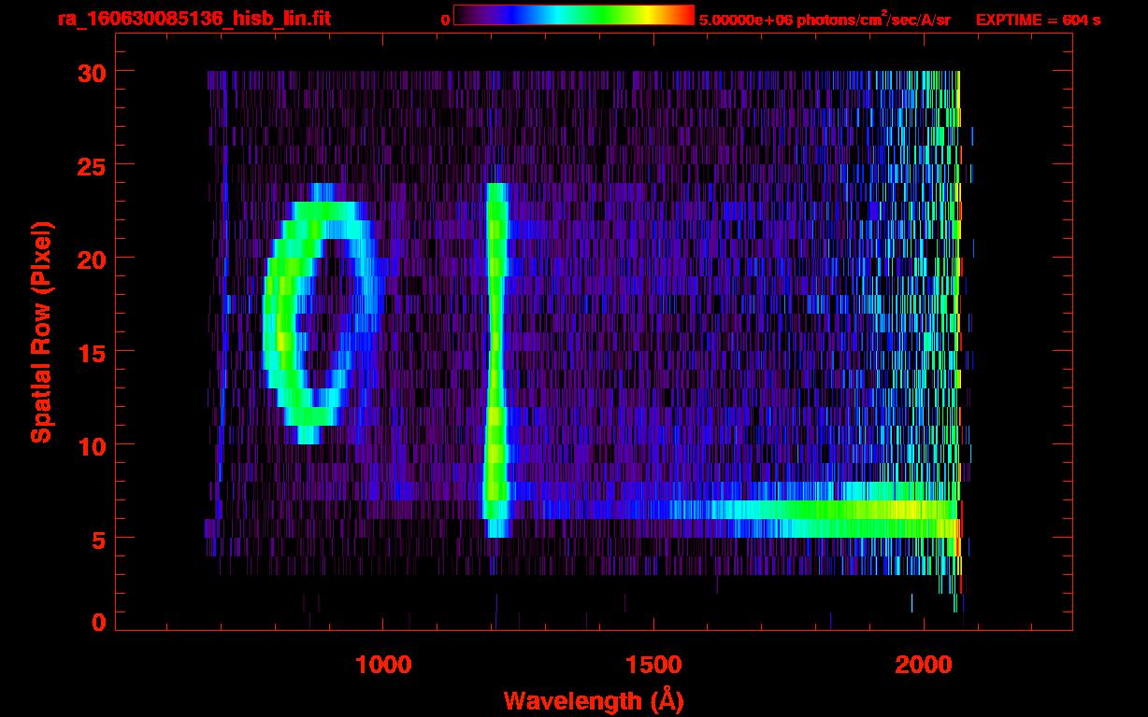Click the 1000 wavelength tick label

coord(383,665)
